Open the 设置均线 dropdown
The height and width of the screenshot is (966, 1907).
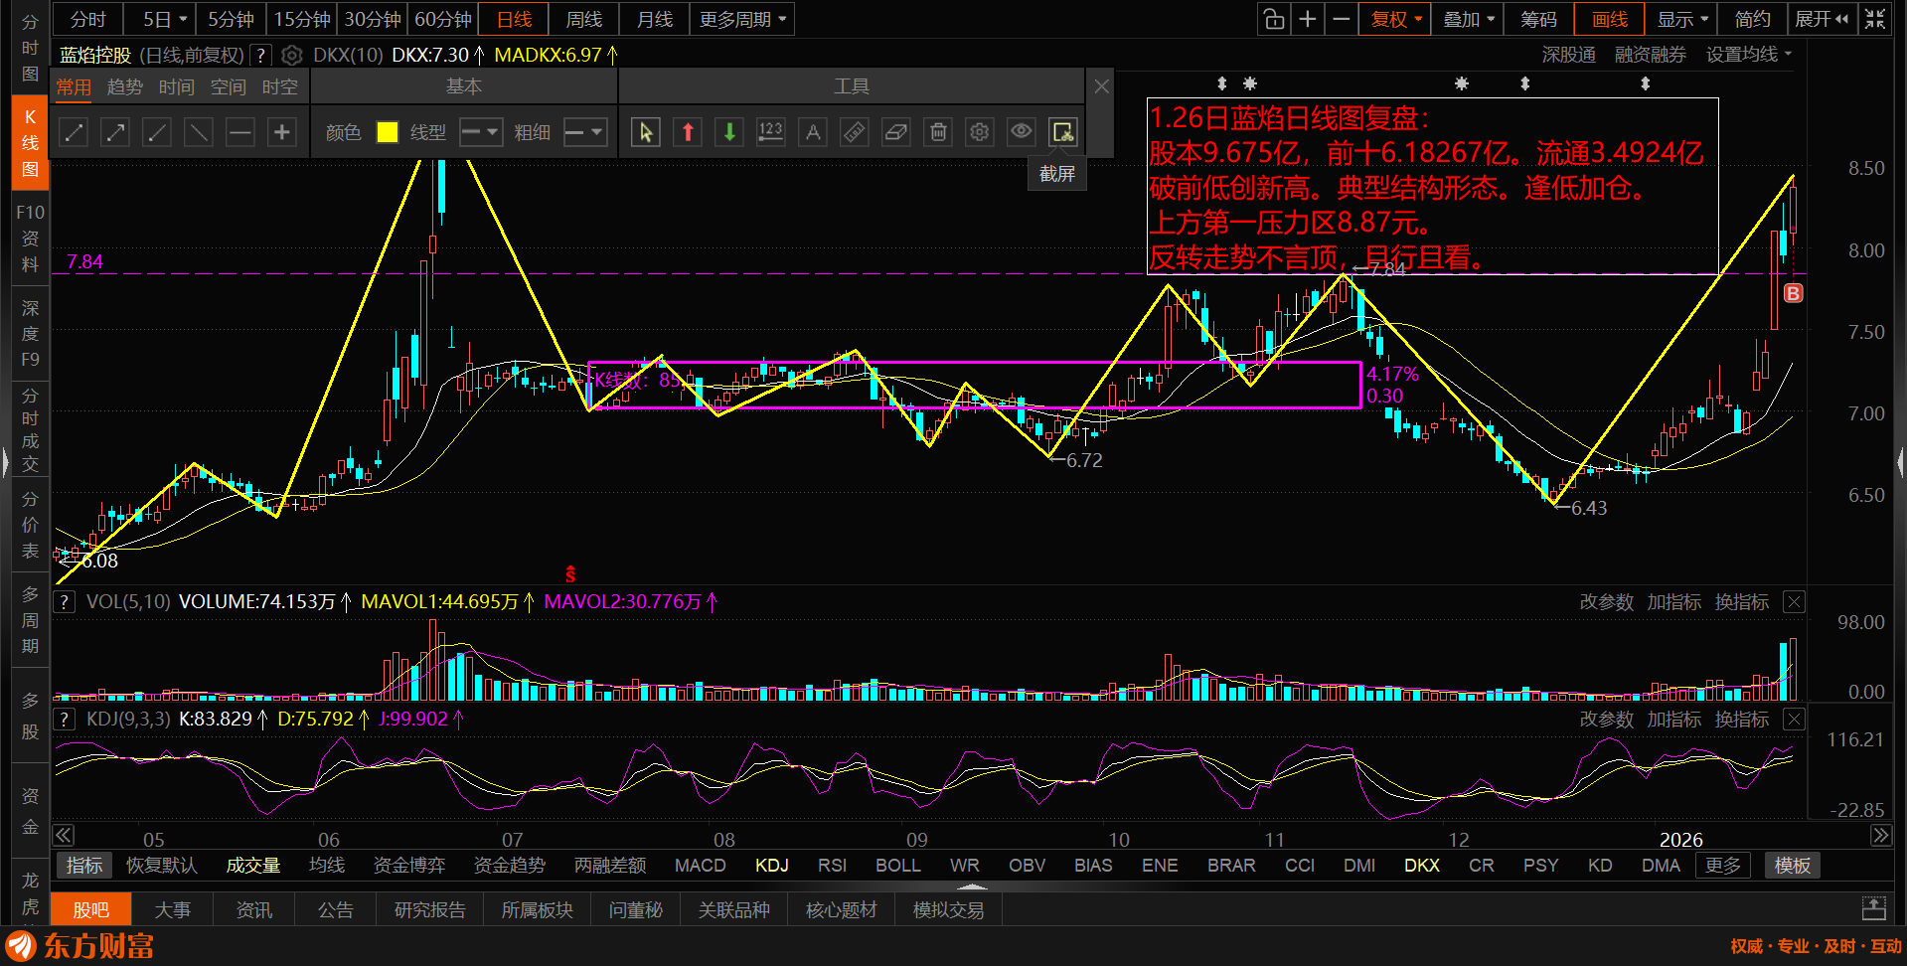[1749, 55]
